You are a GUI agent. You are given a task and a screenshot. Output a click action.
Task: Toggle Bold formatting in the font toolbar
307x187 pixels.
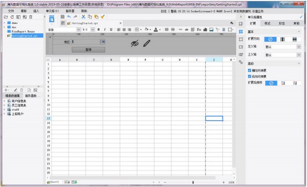(98, 30)
